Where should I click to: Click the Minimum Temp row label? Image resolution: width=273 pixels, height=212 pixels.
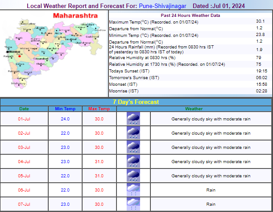[x=153, y=36]
